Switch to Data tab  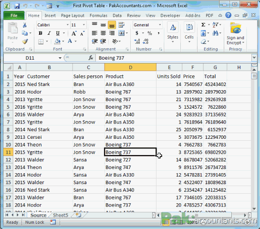pyautogui.click(x=117, y=16)
